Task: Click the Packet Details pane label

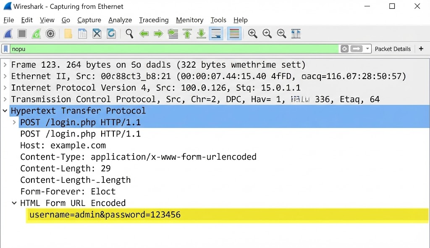Action: (393, 48)
